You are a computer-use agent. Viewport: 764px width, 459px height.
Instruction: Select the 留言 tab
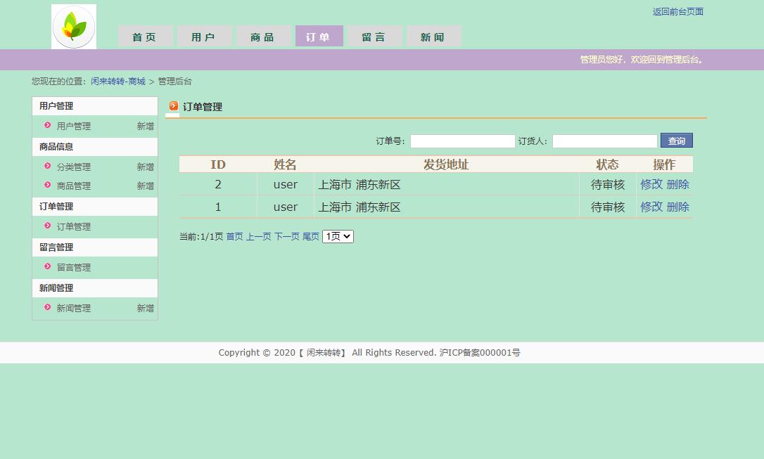(x=375, y=36)
